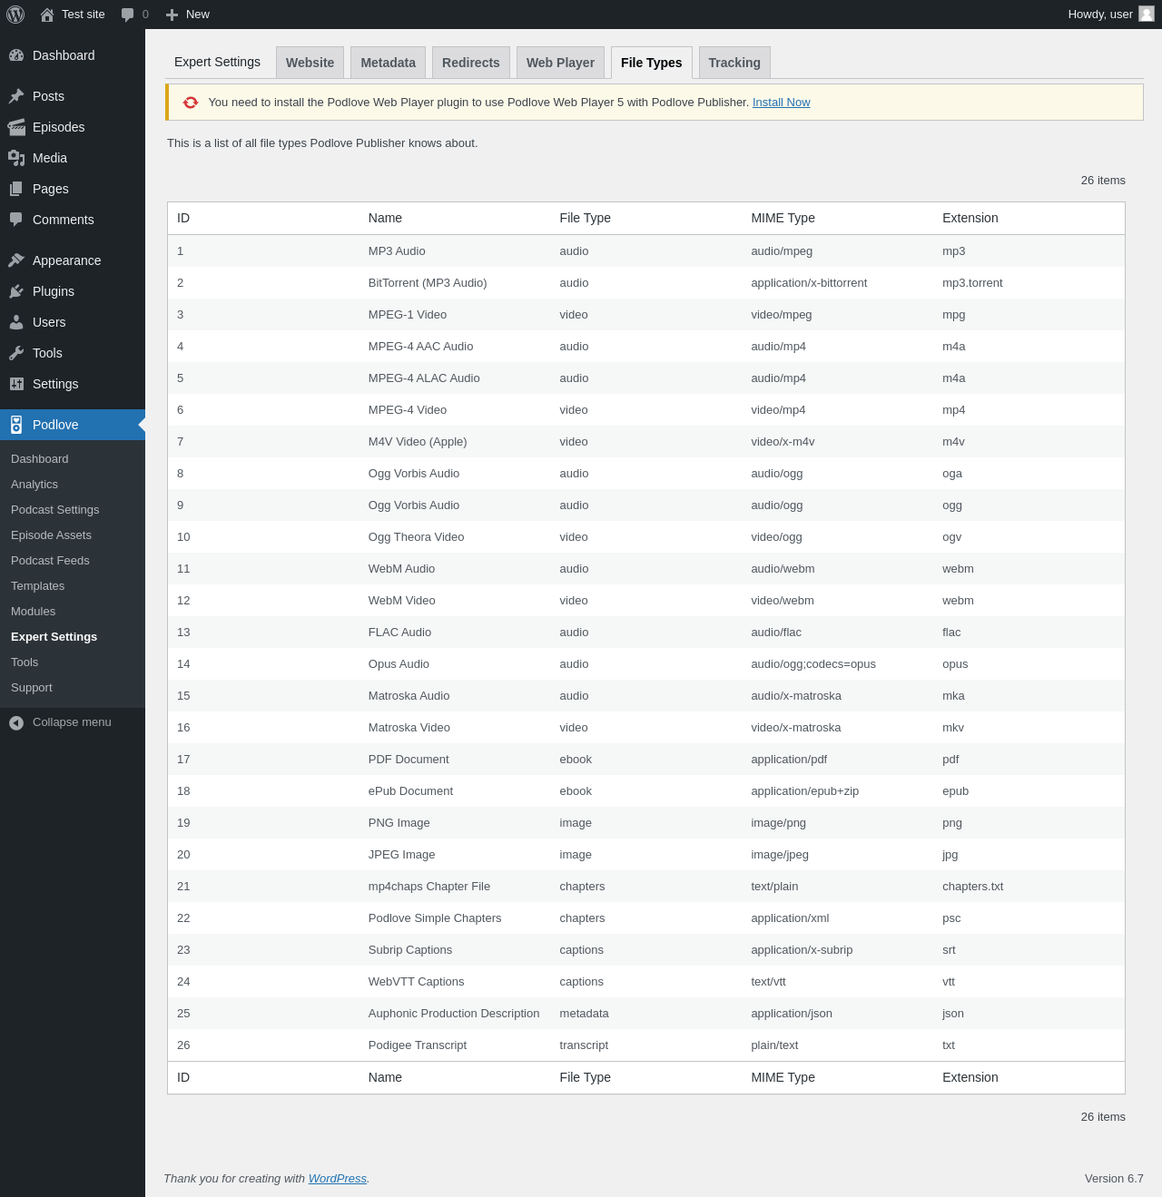This screenshot has width=1162, height=1197.
Task: Select the Redirects tab
Action: click(470, 63)
